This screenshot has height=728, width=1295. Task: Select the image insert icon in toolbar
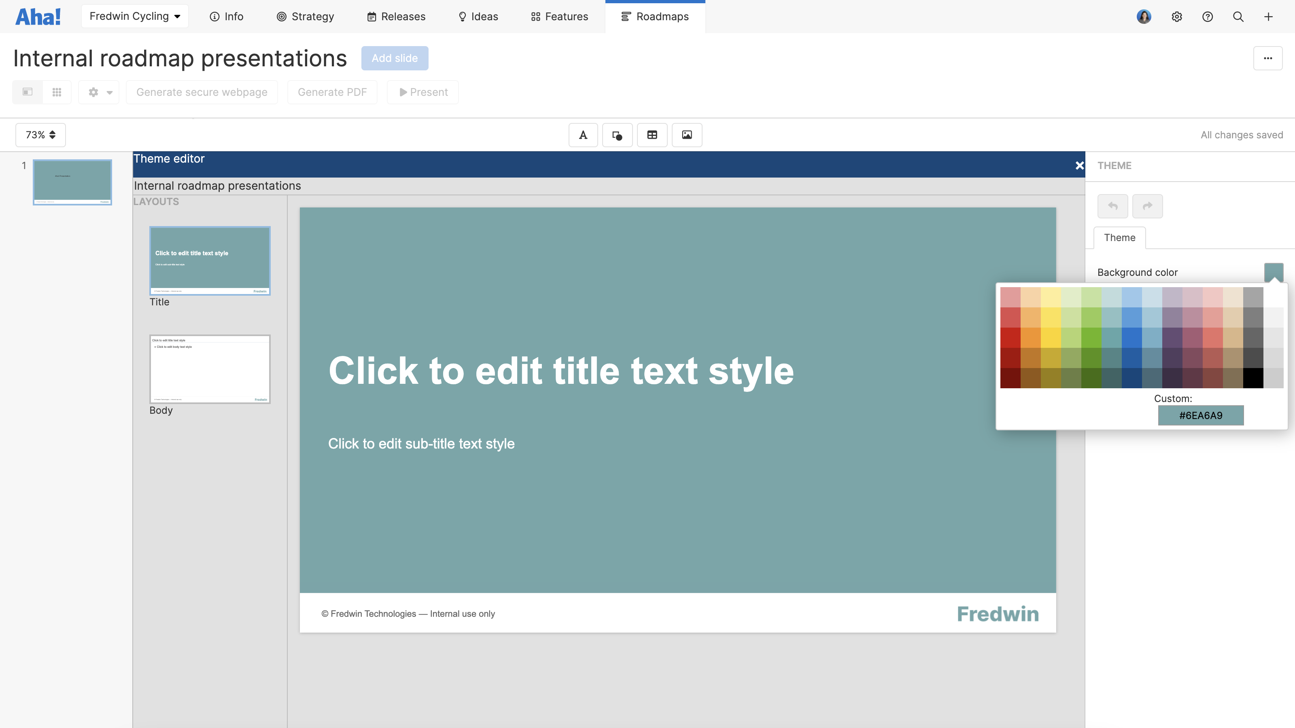click(x=686, y=134)
